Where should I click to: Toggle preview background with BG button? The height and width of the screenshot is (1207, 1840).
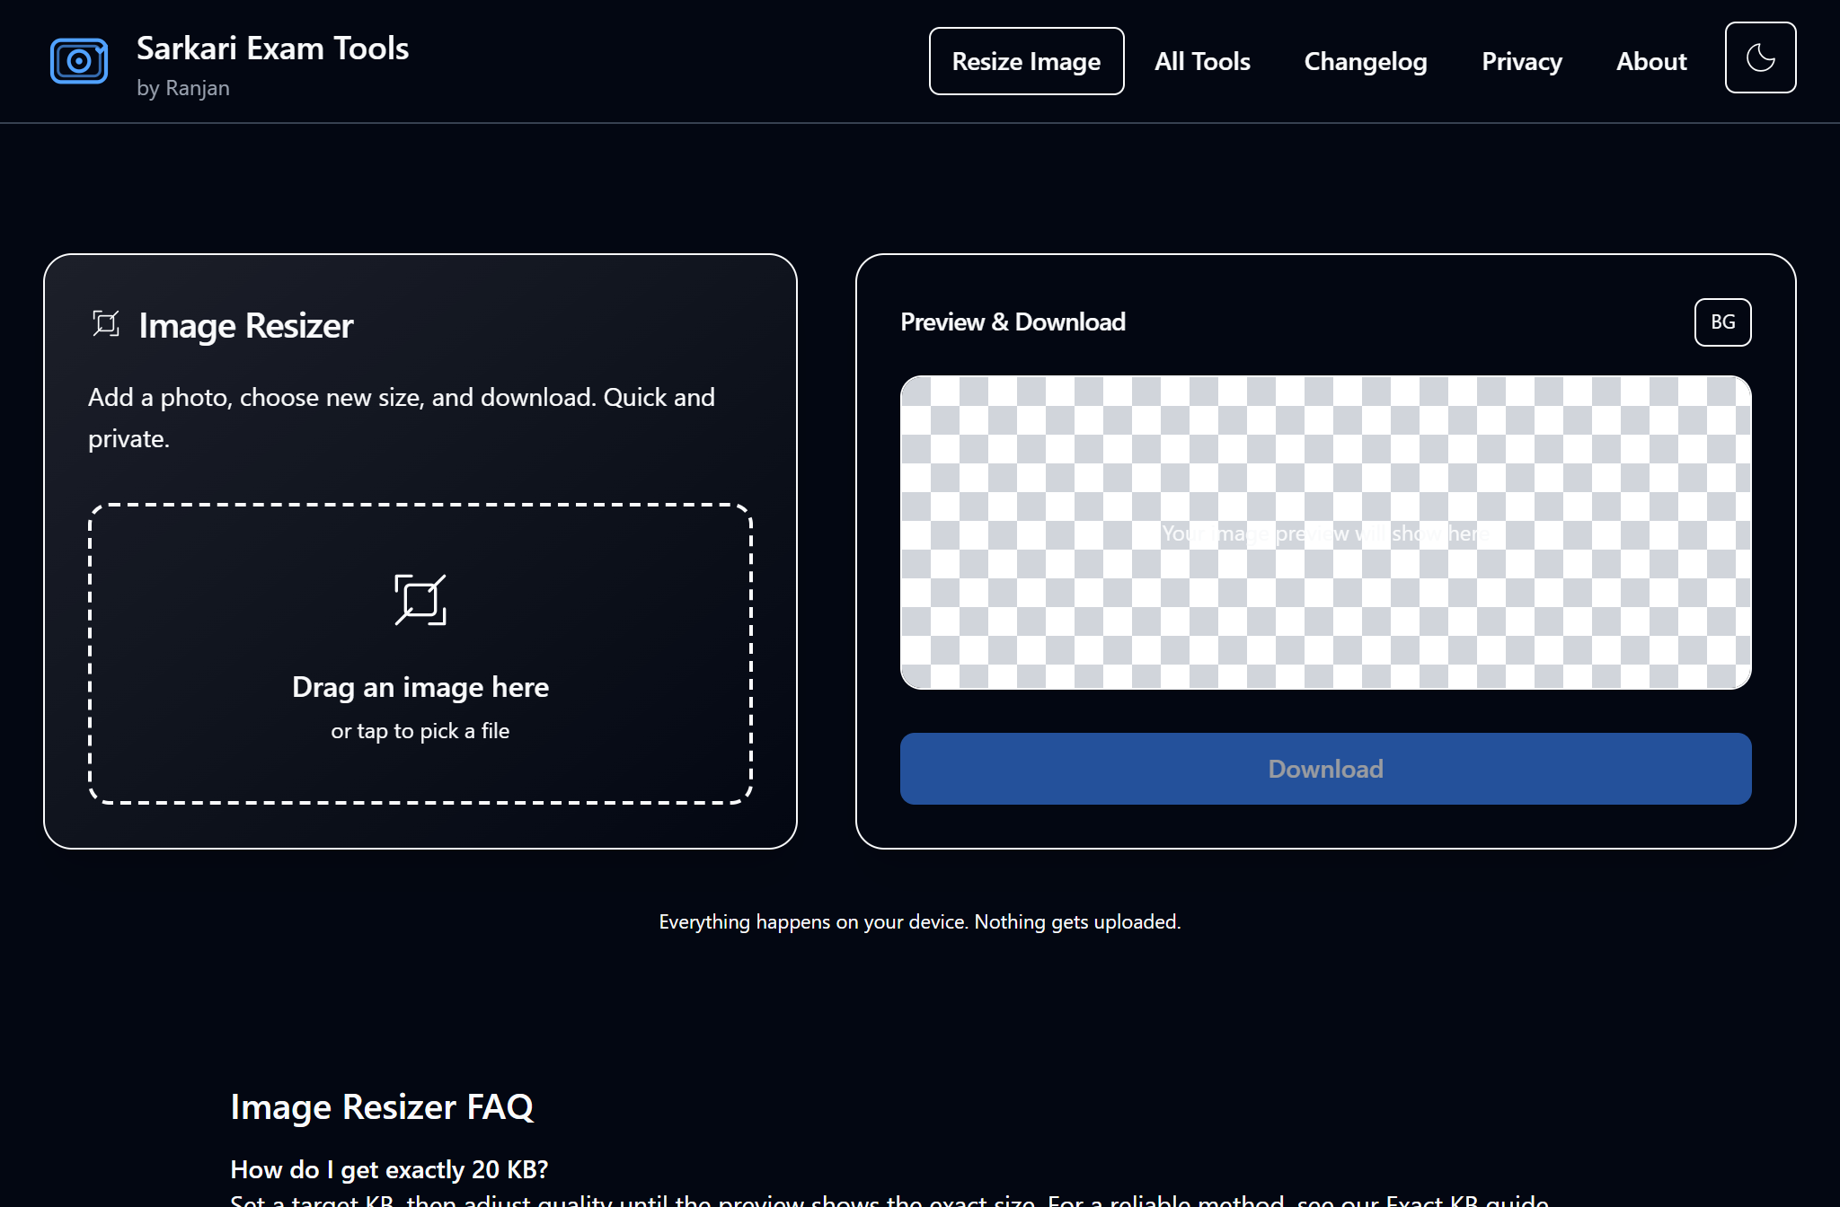(1722, 322)
